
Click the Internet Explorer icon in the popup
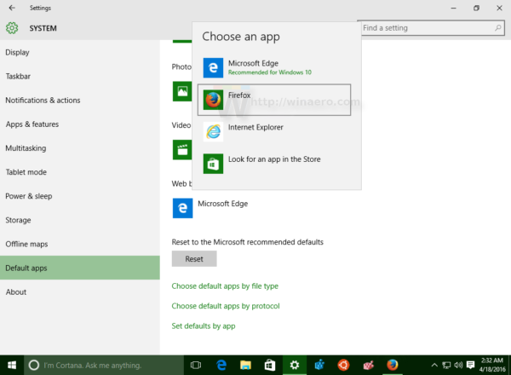[x=213, y=132]
